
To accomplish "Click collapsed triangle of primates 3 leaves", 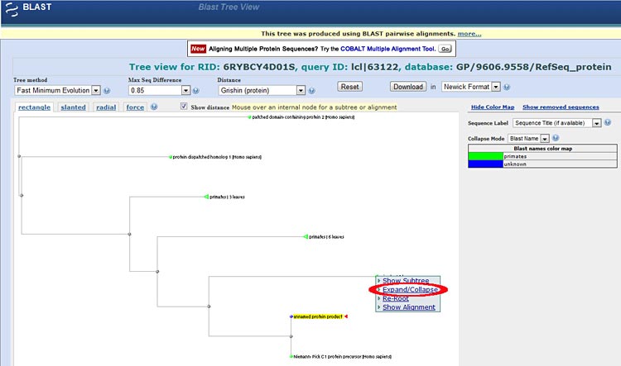I will 206,197.
